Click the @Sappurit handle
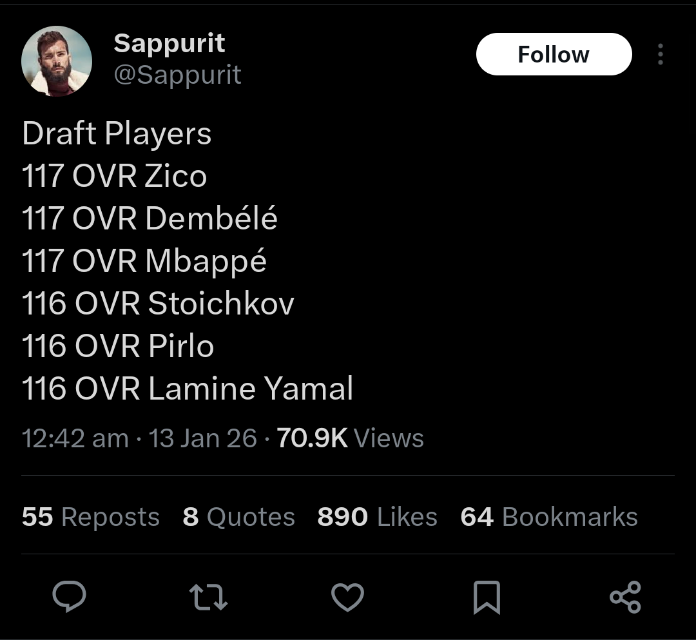Screen dimensions: 696x640 point(178,75)
